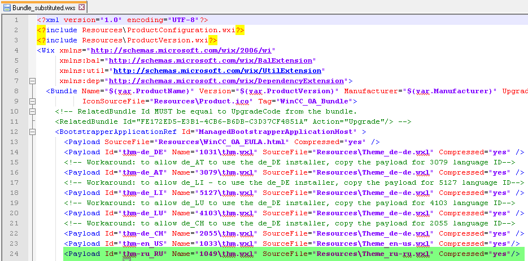Collapse BootstrapperApplicationRef fold at line 12
The image size is (528, 261).
[32, 132]
